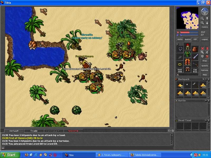Screen dimensions: 211x158
Task: Click the chat console scroll up arrow
Action: [x=172, y=135]
